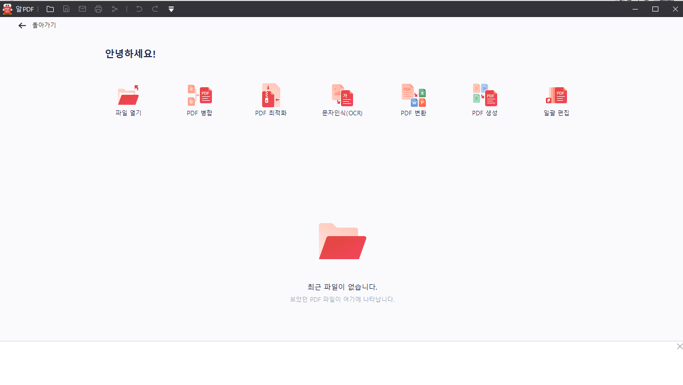
Task: Expand the quick toolbar customize dropdown
Action: (171, 9)
